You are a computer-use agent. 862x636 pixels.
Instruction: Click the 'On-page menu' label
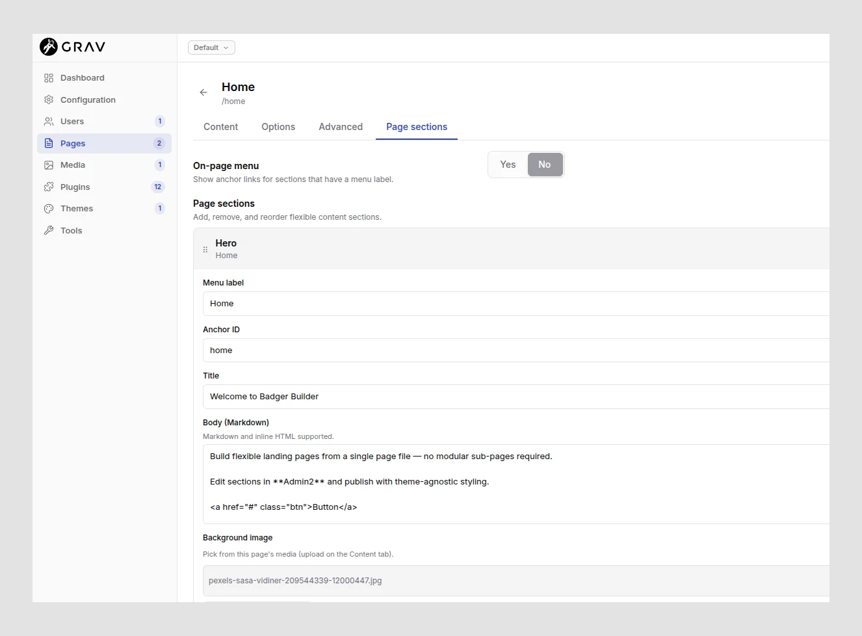[226, 166]
